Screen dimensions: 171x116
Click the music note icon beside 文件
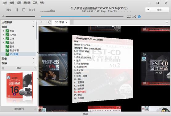[7, 39]
